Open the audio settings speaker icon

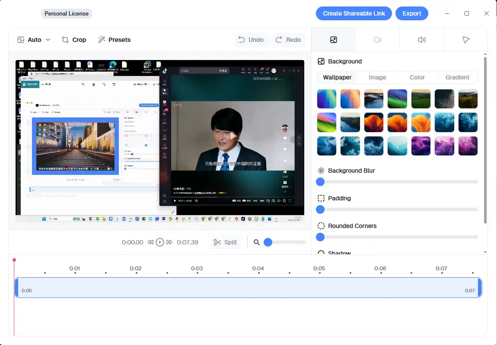point(421,40)
